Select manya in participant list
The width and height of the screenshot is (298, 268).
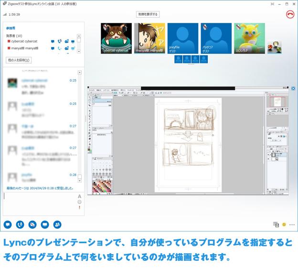pyautogui.click(x=25, y=48)
